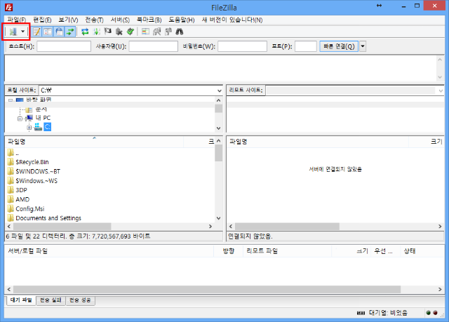Open the 새 버전이 있습니다!(N) menu
This screenshot has height=322, width=449.
click(232, 20)
